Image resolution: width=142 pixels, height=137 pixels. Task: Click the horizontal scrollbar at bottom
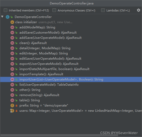click(x=59, y=135)
